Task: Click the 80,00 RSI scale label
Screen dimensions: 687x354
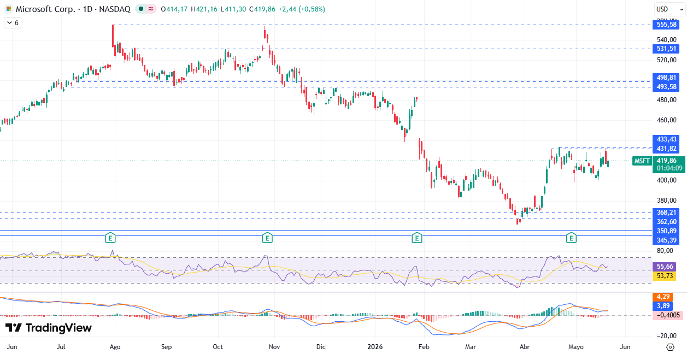Action: click(665, 251)
